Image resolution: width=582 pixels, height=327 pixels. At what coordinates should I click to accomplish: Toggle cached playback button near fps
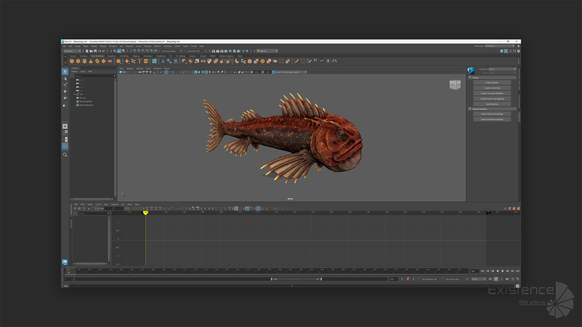click(x=496, y=279)
